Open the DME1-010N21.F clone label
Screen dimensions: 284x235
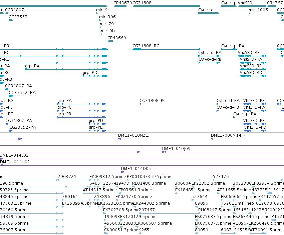(x=135, y=135)
